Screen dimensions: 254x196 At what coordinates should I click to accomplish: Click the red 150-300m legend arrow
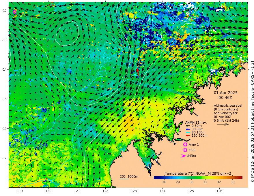pos(188,136)
